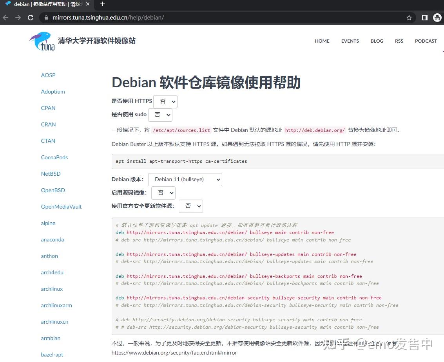
Task: Open the 是否使用 HTTPS dropdown
Action: click(x=165, y=101)
